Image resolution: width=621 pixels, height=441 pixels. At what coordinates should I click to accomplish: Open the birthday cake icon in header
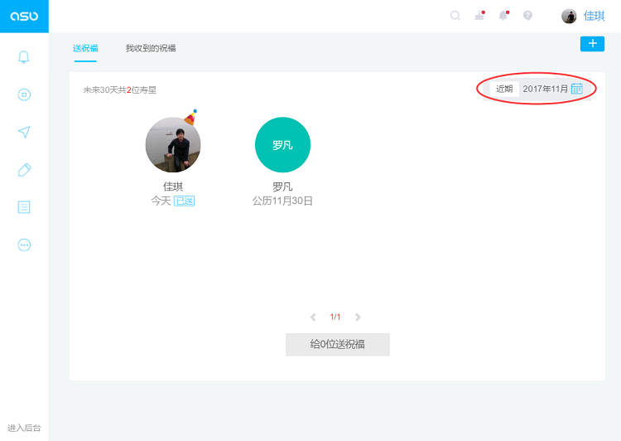click(479, 16)
